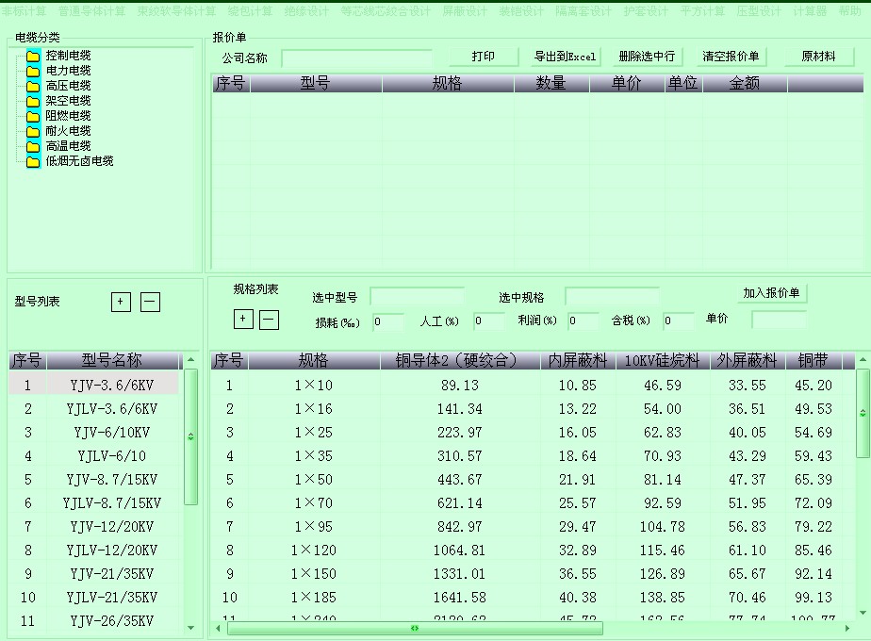Screen dimensions: 871x641
Task: Click the 清空报价单 button
Action: pyautogui.click(x=731, y=57)
